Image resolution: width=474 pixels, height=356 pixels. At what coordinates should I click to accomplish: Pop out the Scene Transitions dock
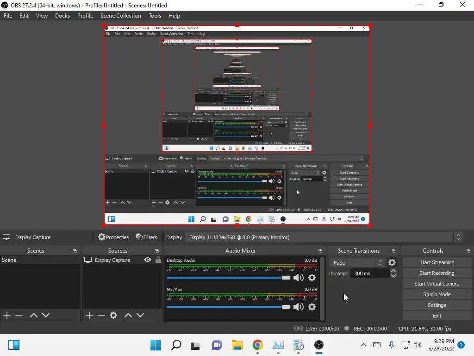[x=393, y=251]
